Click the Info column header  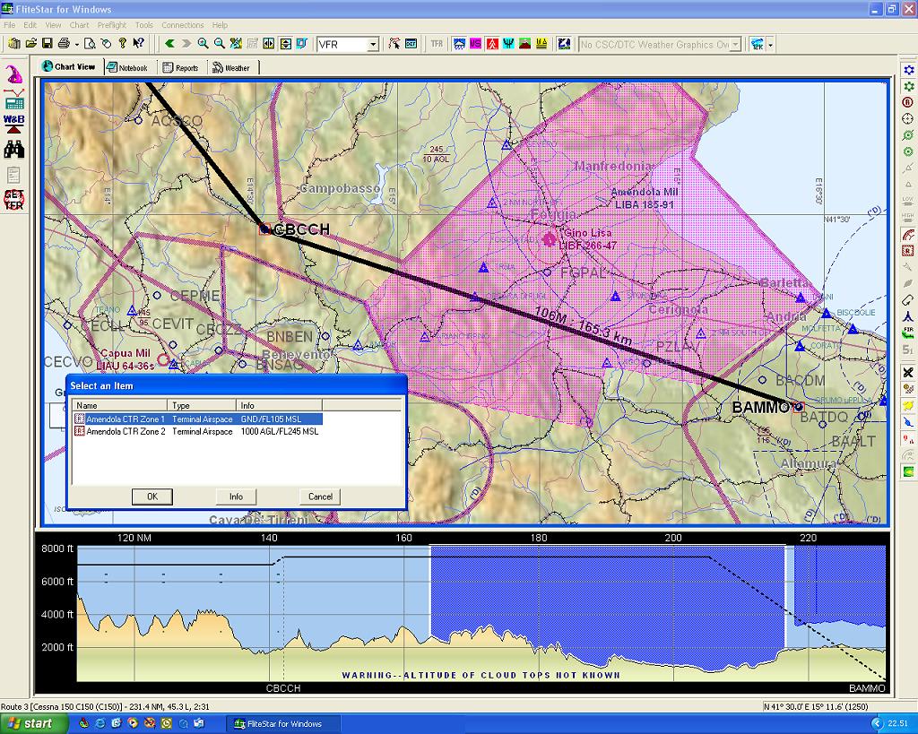280,405
